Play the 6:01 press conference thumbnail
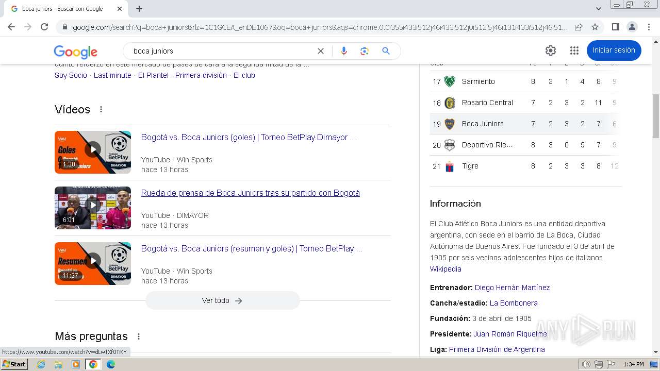The width and height of the screenshot is (660, 371). (x=93, y=208)
